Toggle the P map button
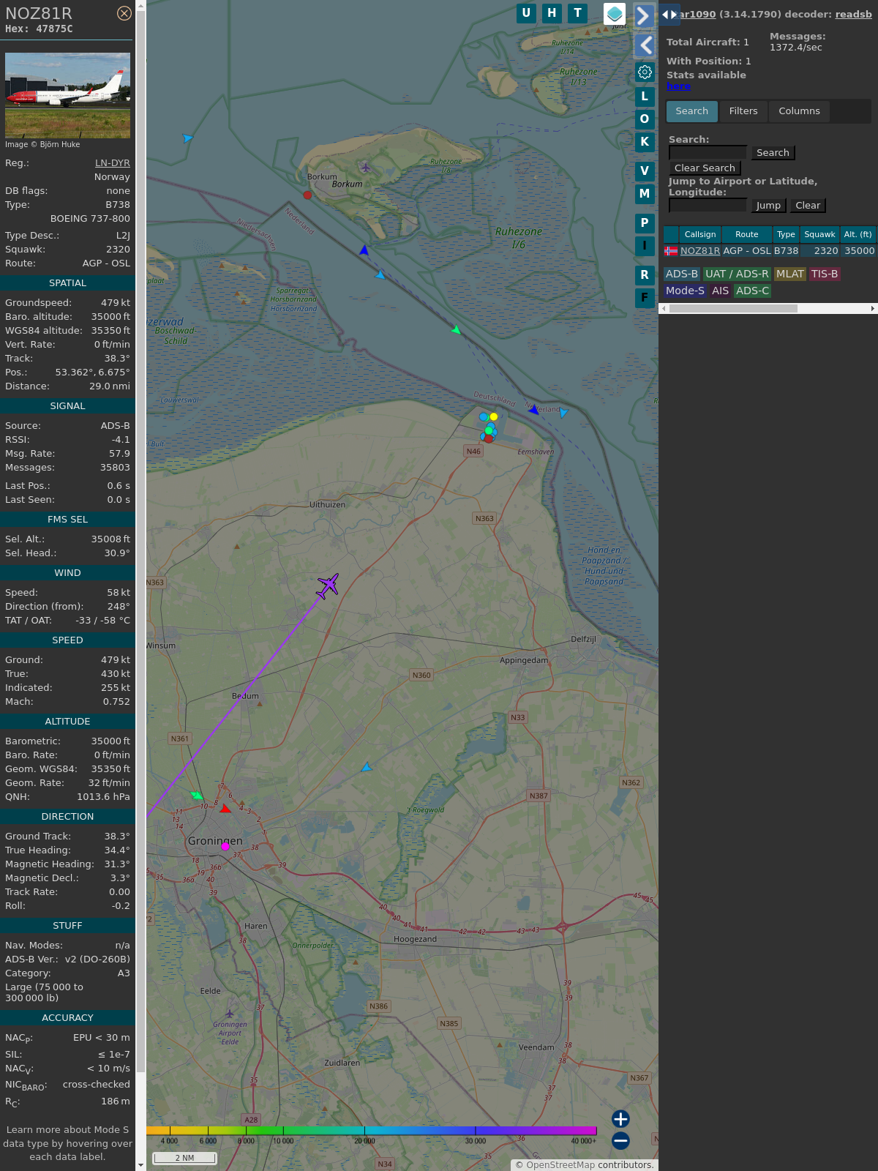This screenshot has height=1171, width=878. 645,223
